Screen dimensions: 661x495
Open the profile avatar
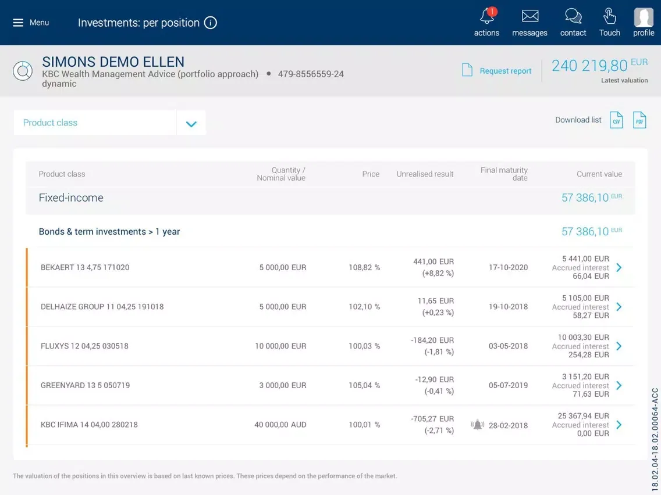pos(644,17)
